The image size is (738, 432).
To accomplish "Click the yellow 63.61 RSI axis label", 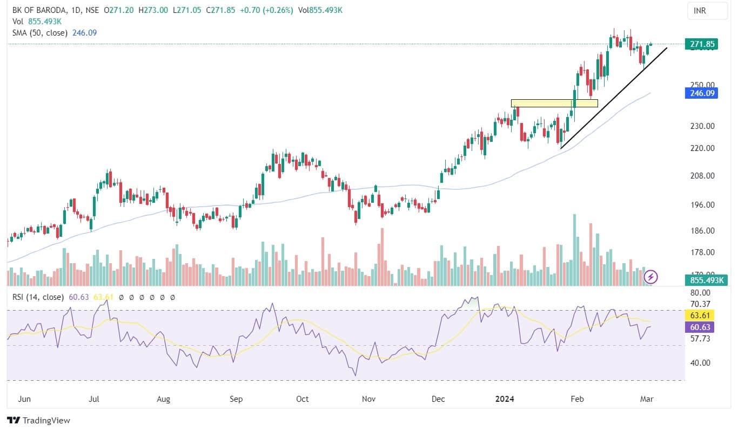I will click(701, 315).
